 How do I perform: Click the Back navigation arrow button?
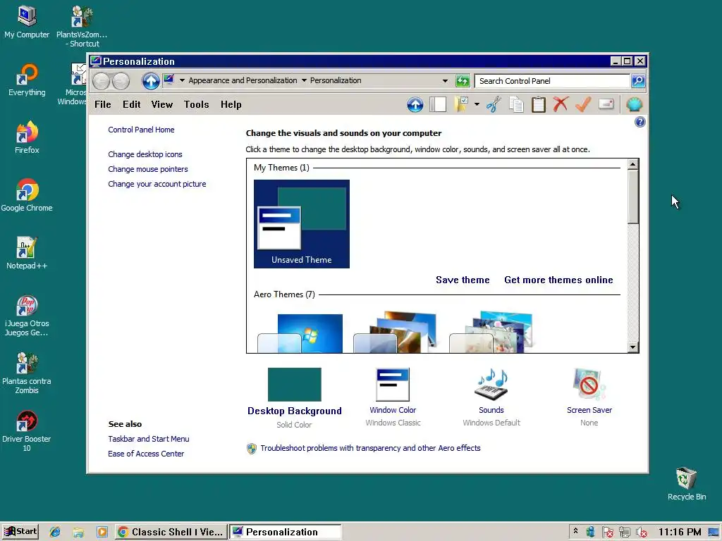coord(102,82)
